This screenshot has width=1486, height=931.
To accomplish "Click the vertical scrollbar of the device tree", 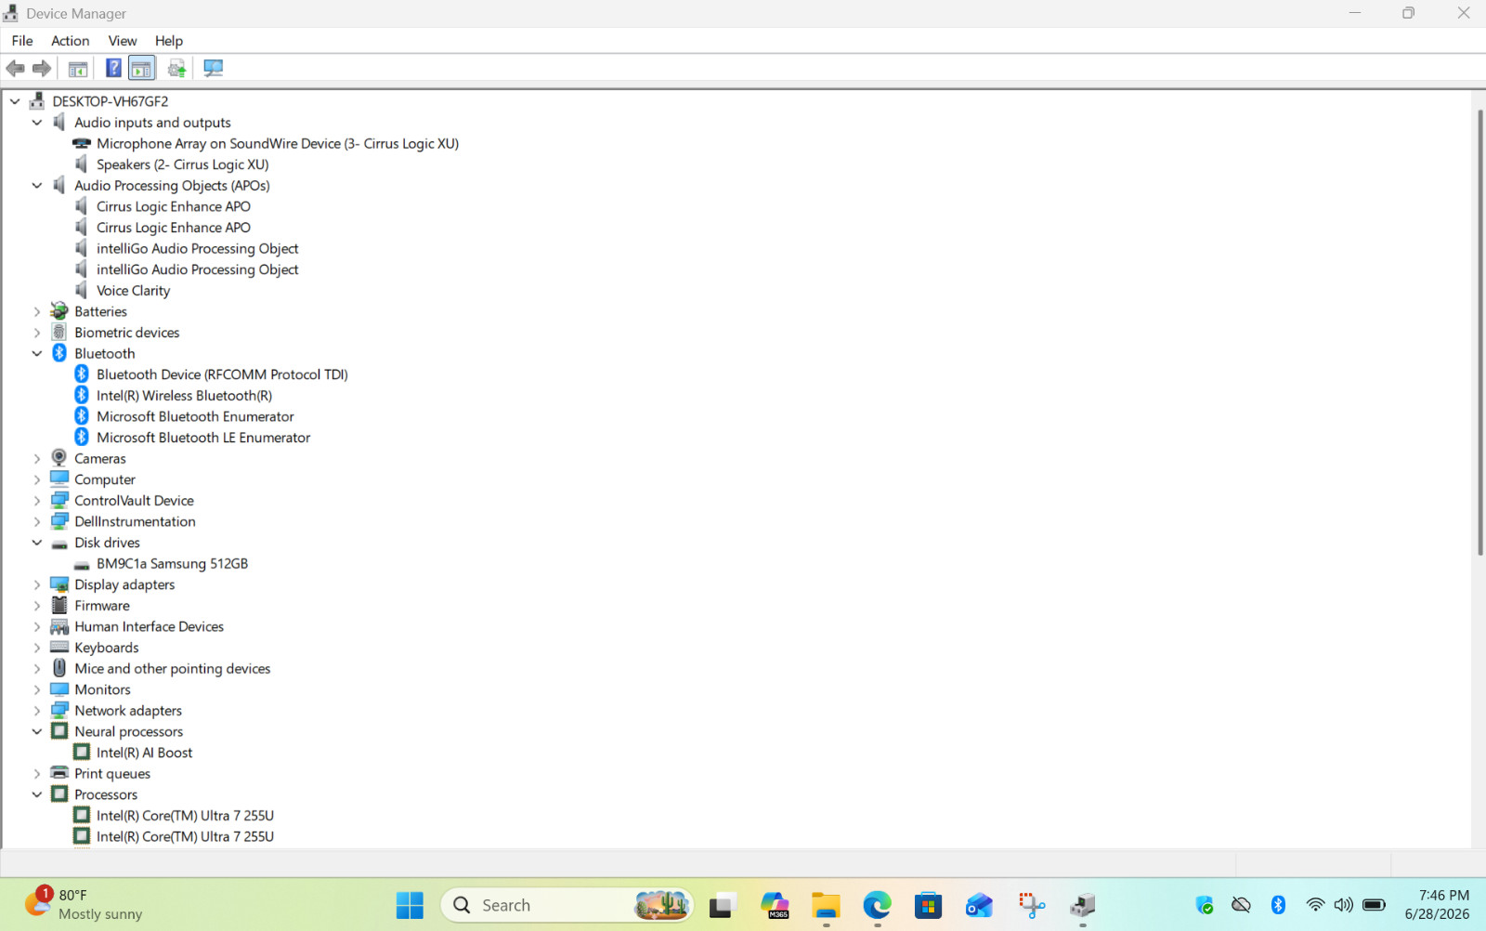I will coord(1479,333).
